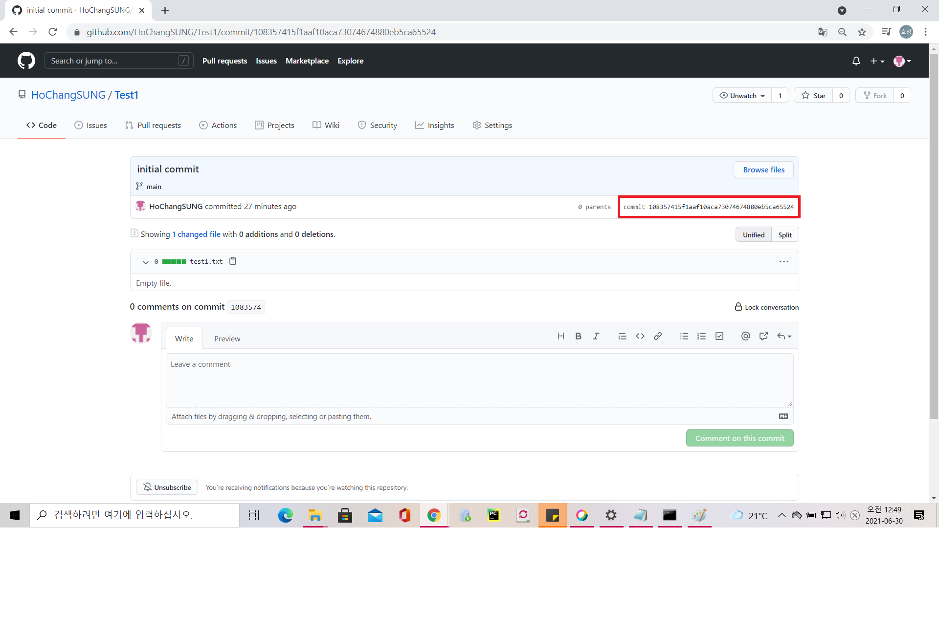Switch to the Preview tab
This screenshot has width=939, height=633.
pyautogui.click(x=227, y=338)
